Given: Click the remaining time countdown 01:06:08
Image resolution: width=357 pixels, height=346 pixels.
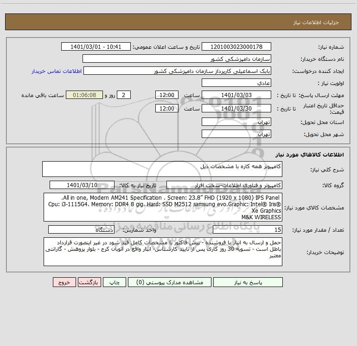Looking at the screenshot, I should tap(84, 95).
